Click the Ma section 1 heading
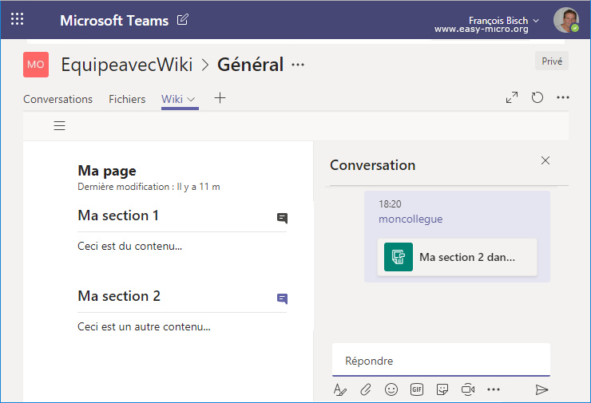 coord(118,215)
